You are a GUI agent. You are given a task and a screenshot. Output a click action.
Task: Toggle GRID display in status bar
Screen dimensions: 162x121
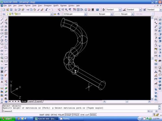(47, 115)
